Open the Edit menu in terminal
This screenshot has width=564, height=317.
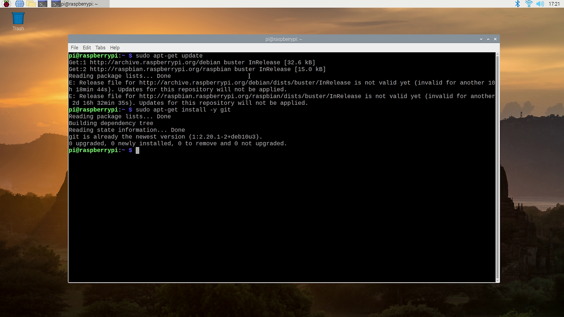[87, 48]
